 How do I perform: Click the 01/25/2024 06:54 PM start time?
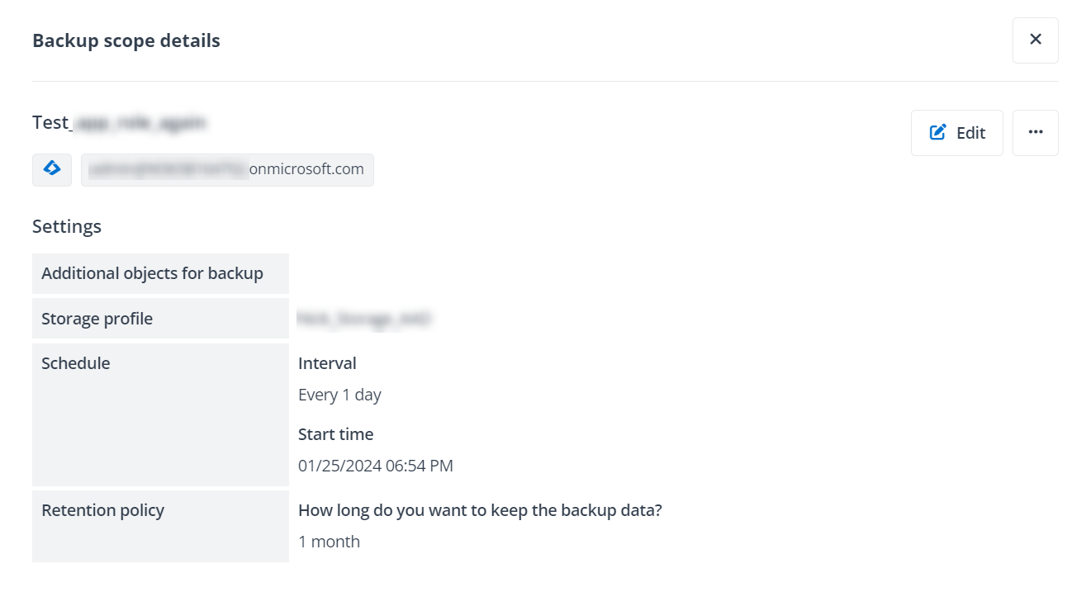pyautogui.click(x=375, y=466)
